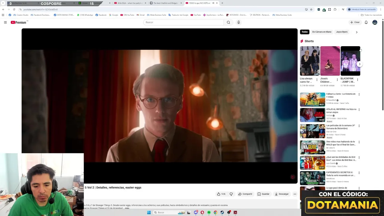Install app icon in address bar
The image size is (384, 216).
[x=306, y=9]
